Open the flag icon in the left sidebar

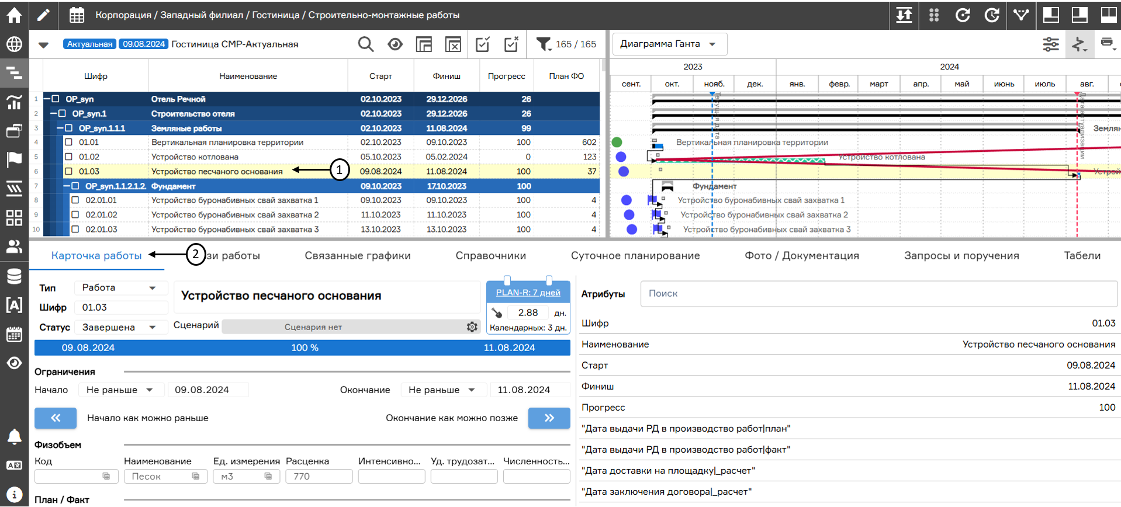pyautogui.click(x=14, y=159)
